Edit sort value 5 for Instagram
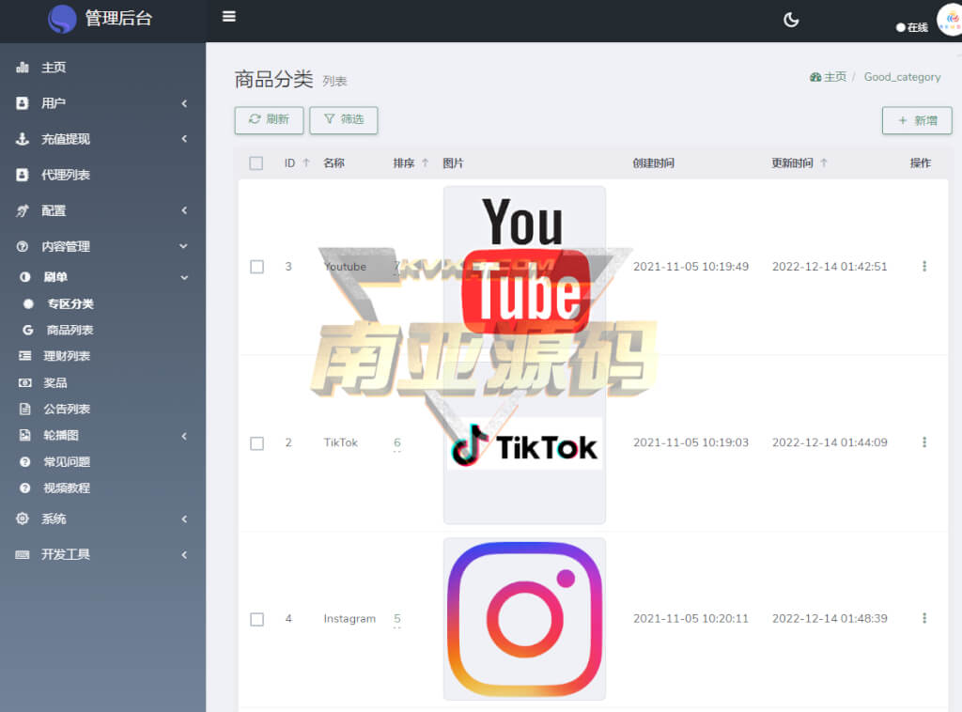Viewport: 962px width, 712px height. [397, 618]
